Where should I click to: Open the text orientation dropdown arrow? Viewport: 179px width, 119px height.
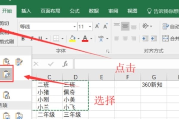coord(151,26)
